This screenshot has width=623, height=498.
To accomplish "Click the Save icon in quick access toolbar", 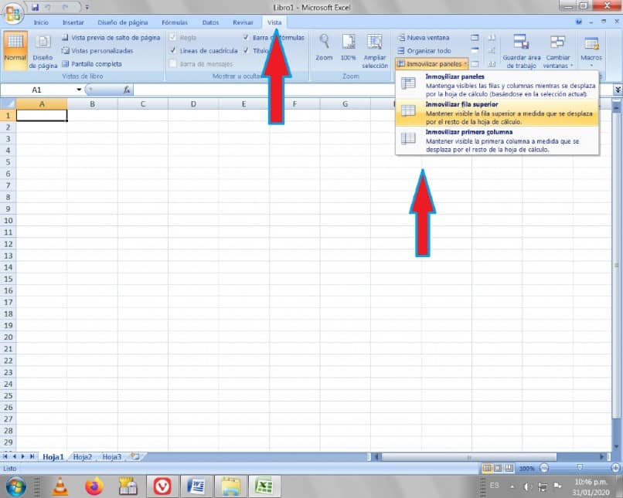I will 35,7.
